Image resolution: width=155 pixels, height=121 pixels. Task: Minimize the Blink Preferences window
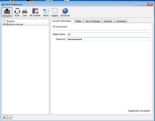click(x=137, y=5)
